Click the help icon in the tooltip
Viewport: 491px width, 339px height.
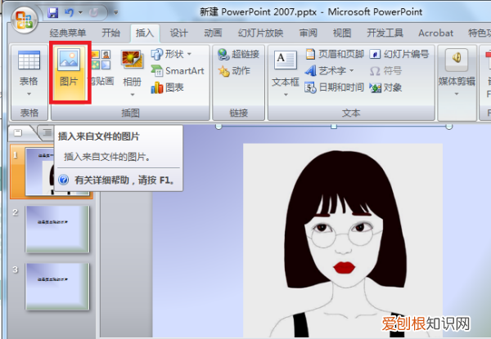(x=63, y=180)
